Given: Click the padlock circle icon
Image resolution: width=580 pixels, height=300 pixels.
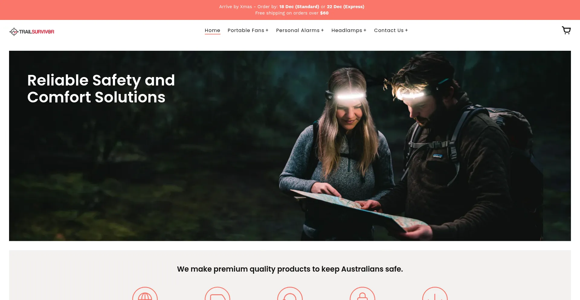Looking at the screenshot, I should [x=362, y=293].
